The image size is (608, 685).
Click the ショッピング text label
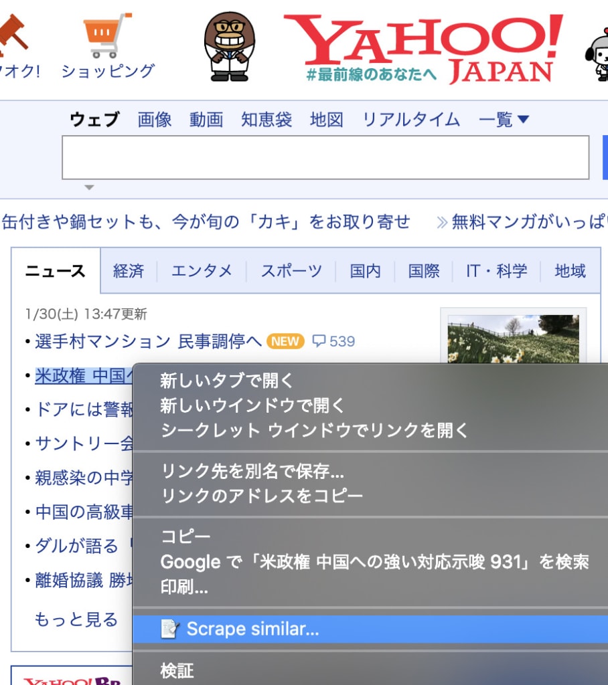[x=108, y=71]
